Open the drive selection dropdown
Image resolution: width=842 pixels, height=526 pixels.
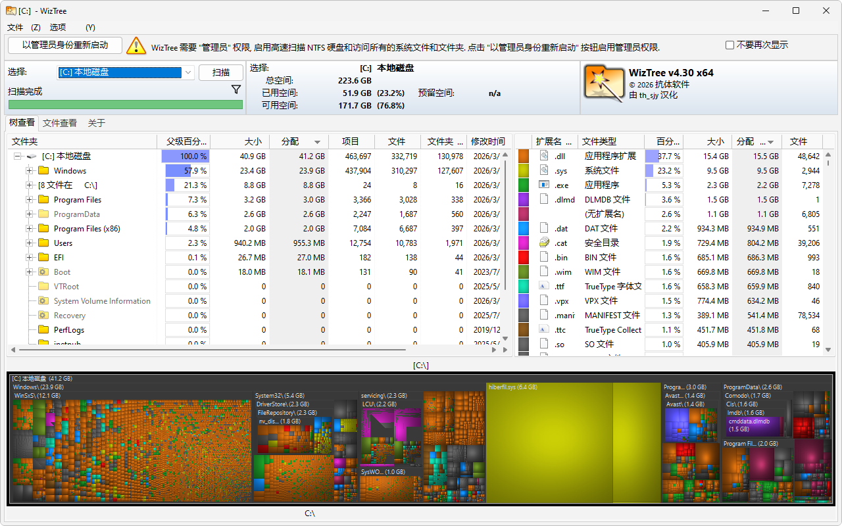pyautogui.click(x=187, y=72)
